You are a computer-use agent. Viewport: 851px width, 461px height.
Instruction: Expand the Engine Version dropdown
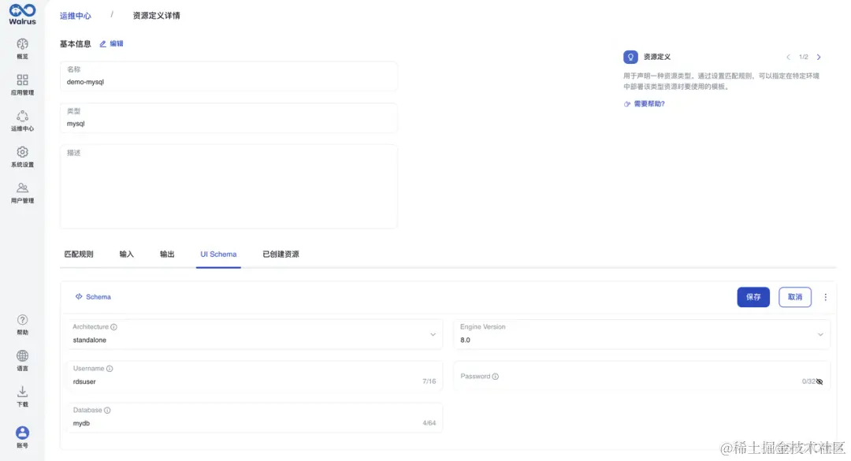[820, 334]
